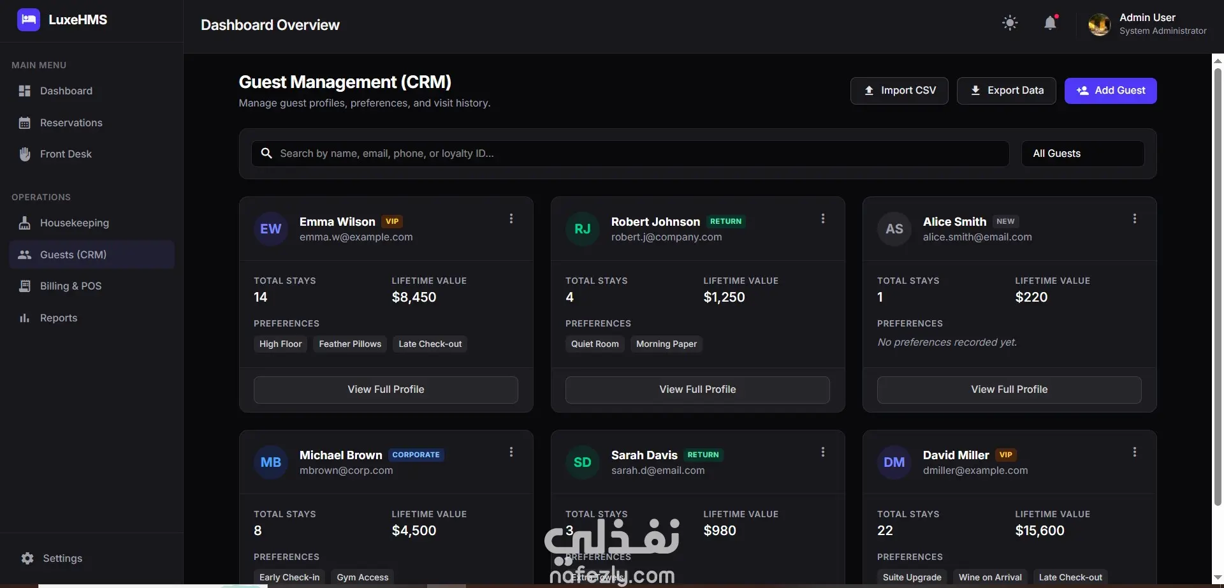Click Emma Wilson's VIP badge
1224x588 pixels.
(x=392, y=221)
